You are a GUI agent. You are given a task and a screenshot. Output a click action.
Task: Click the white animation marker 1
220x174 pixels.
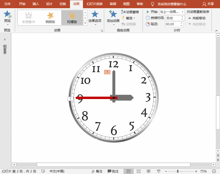(x=70, y=99)
